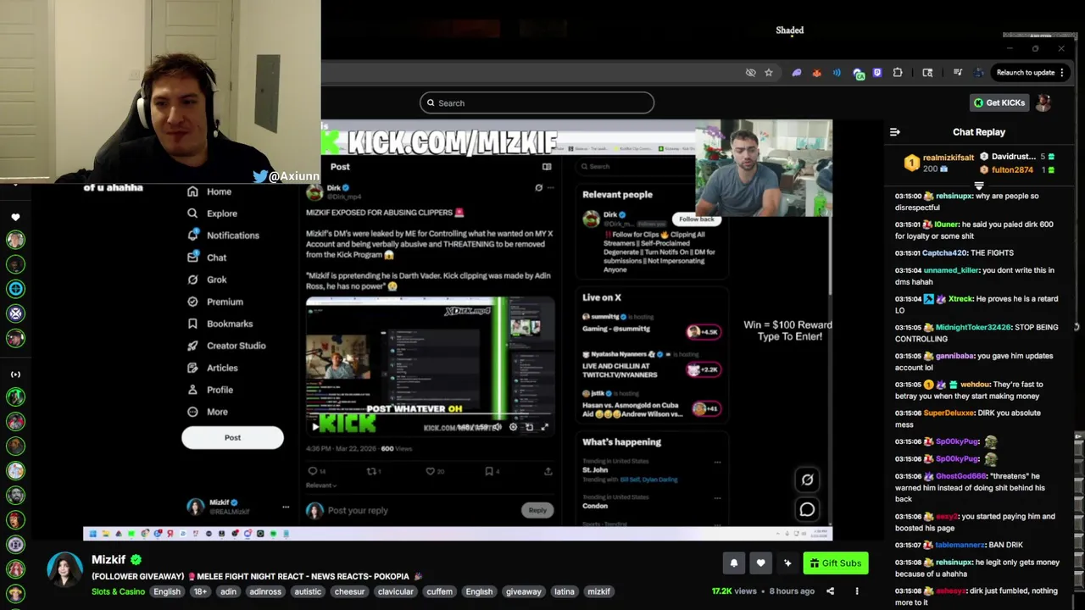Click the Slots & Casino category link
The width and height of the screenshot is (1085, 610).
tap(118, 591)
